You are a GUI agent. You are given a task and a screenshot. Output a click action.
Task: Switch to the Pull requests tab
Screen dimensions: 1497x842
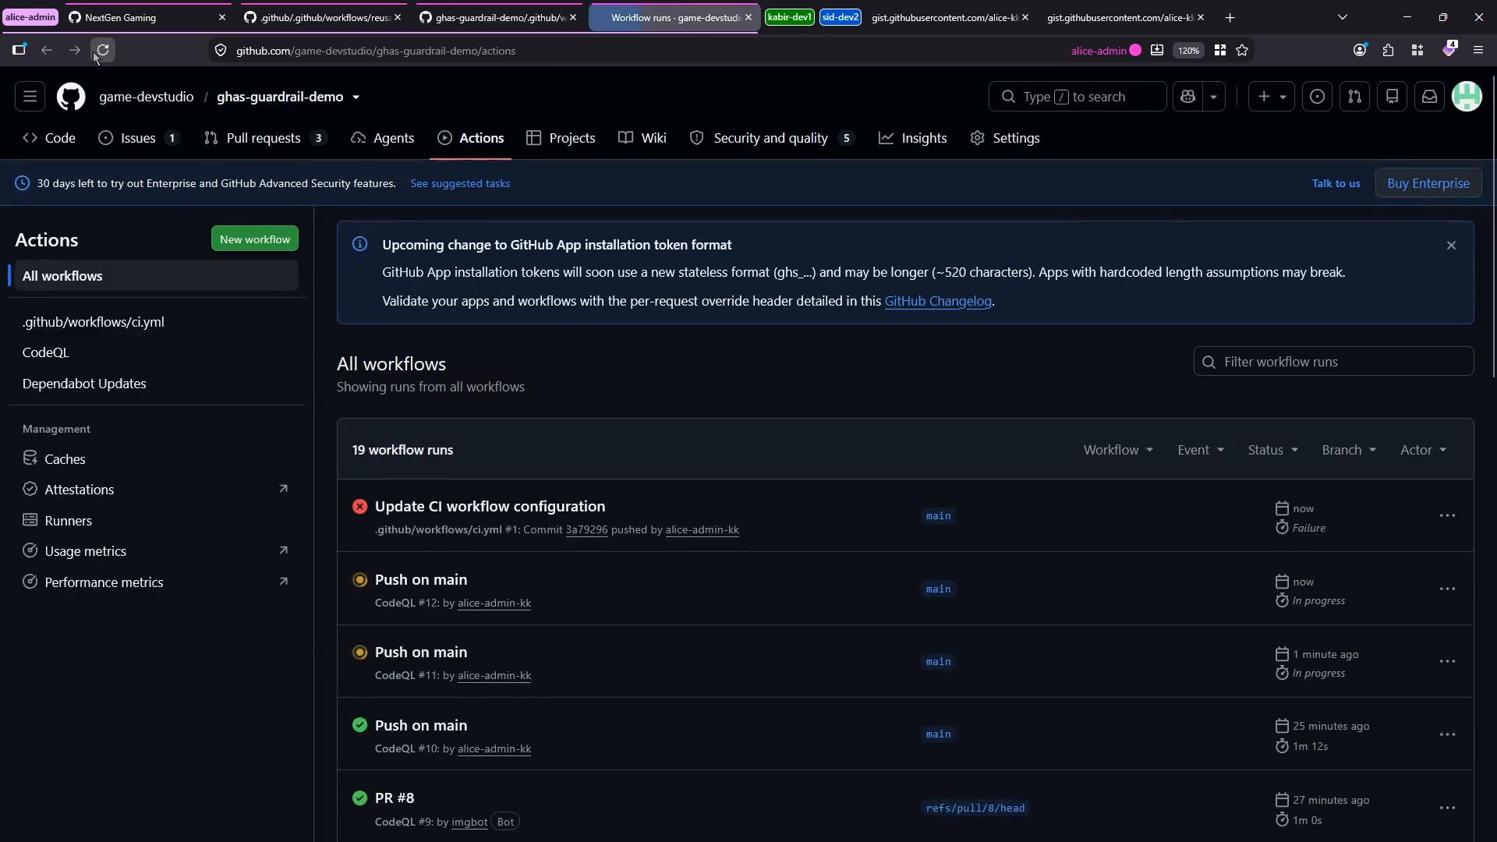point(264,138)
